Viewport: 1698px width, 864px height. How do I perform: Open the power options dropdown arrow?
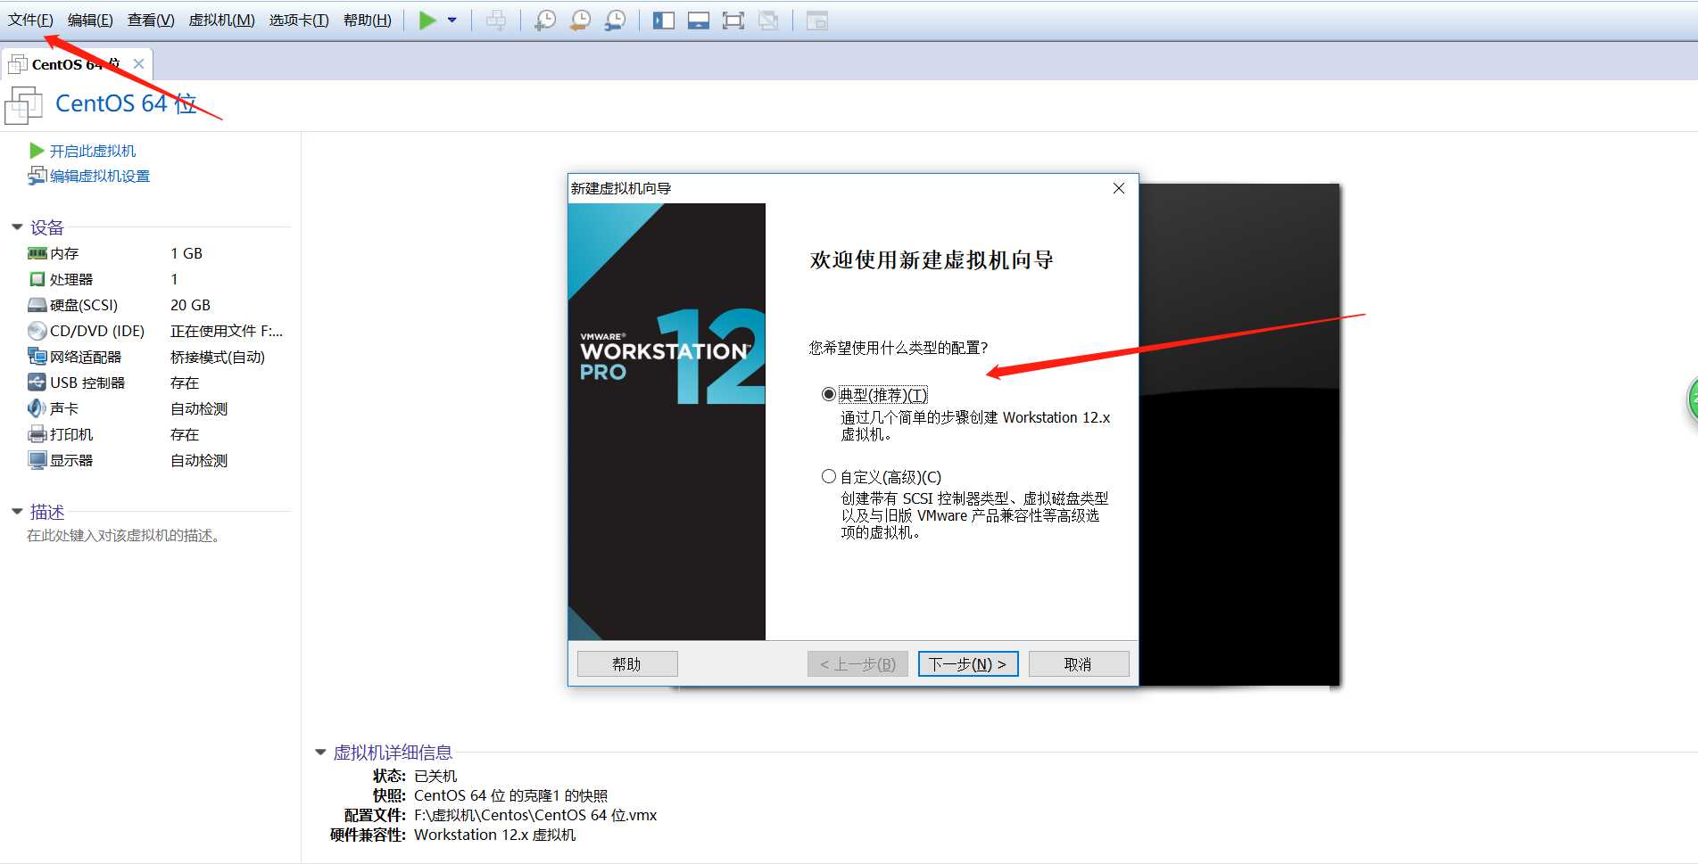click(452, 20)
